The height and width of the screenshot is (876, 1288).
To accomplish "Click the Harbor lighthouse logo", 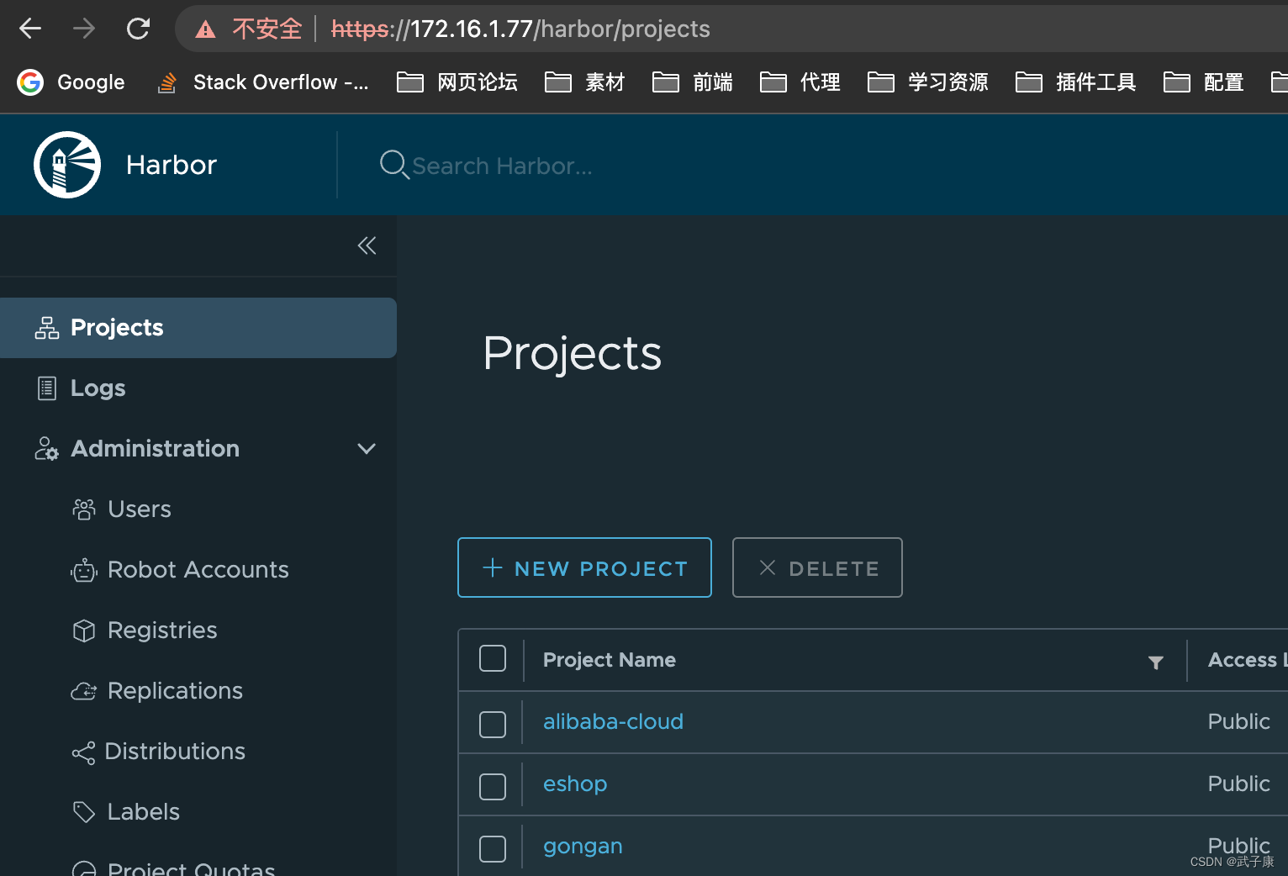I will pyautogui.click(x=67, y=165).
